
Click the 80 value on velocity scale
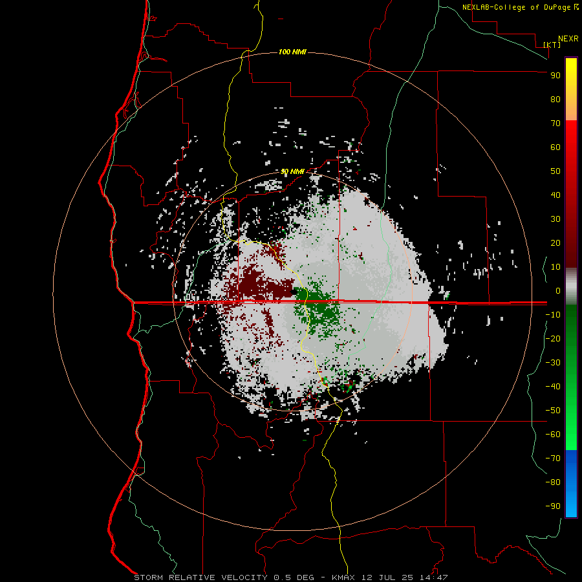(555, 100)
